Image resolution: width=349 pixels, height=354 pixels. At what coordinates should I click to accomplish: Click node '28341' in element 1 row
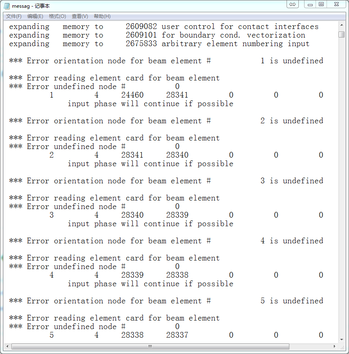coord(177,95)
